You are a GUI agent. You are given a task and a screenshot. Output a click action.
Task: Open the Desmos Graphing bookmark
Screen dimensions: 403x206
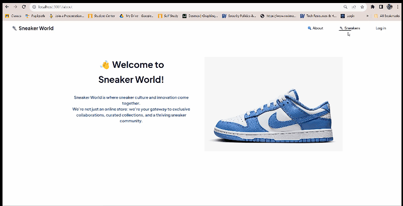(x=200, y=16)
